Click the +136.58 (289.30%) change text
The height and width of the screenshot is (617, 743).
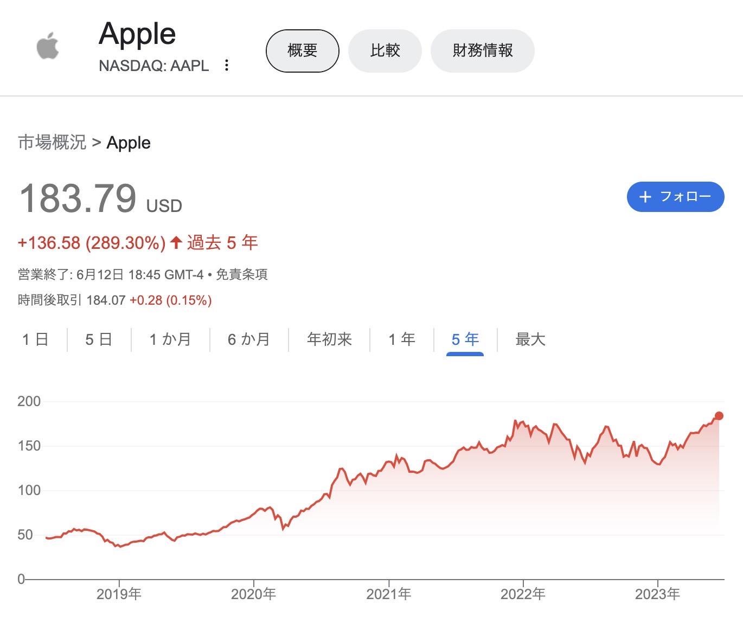coord(92,243)
